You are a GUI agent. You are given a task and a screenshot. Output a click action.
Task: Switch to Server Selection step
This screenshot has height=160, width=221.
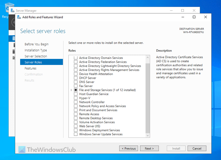coord(36,56)
